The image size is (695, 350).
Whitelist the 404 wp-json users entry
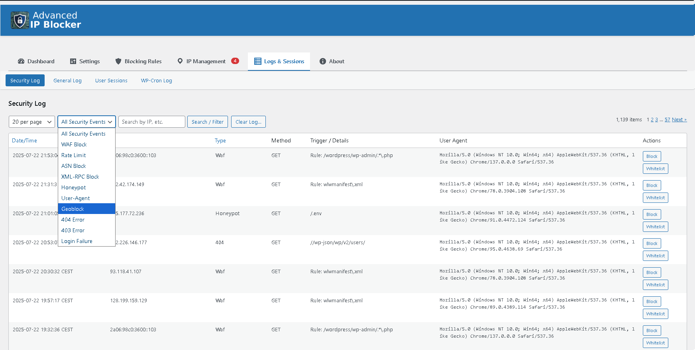(x=656, y=256)
